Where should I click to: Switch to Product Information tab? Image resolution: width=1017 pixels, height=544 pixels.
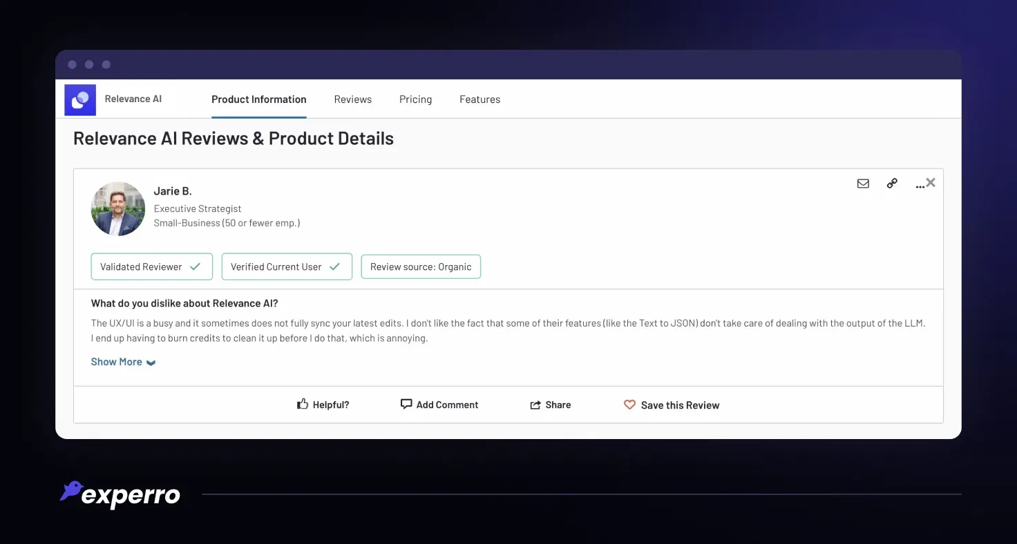259,99
